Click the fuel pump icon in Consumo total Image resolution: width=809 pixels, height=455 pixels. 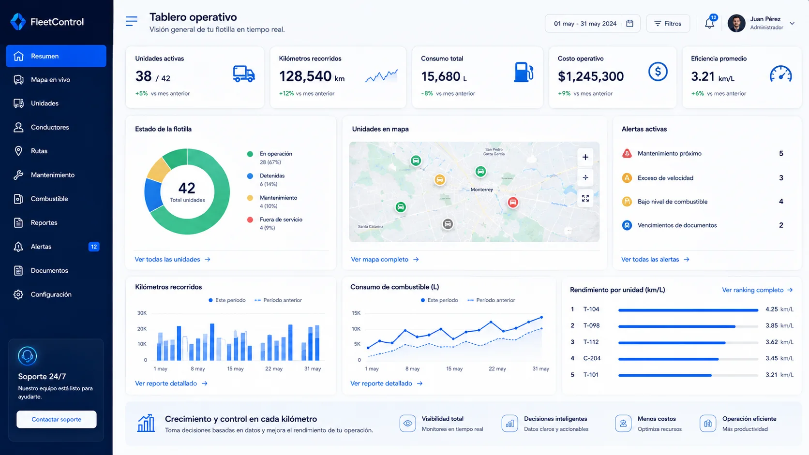(524, 72)
